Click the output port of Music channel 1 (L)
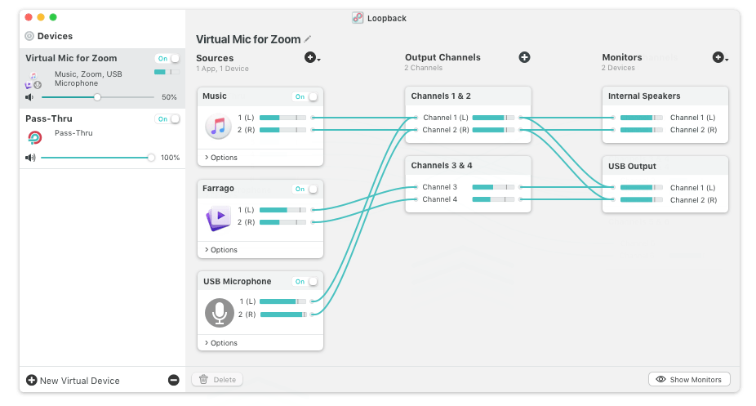Viewport: 756px width, 406px height. [313, 118]
